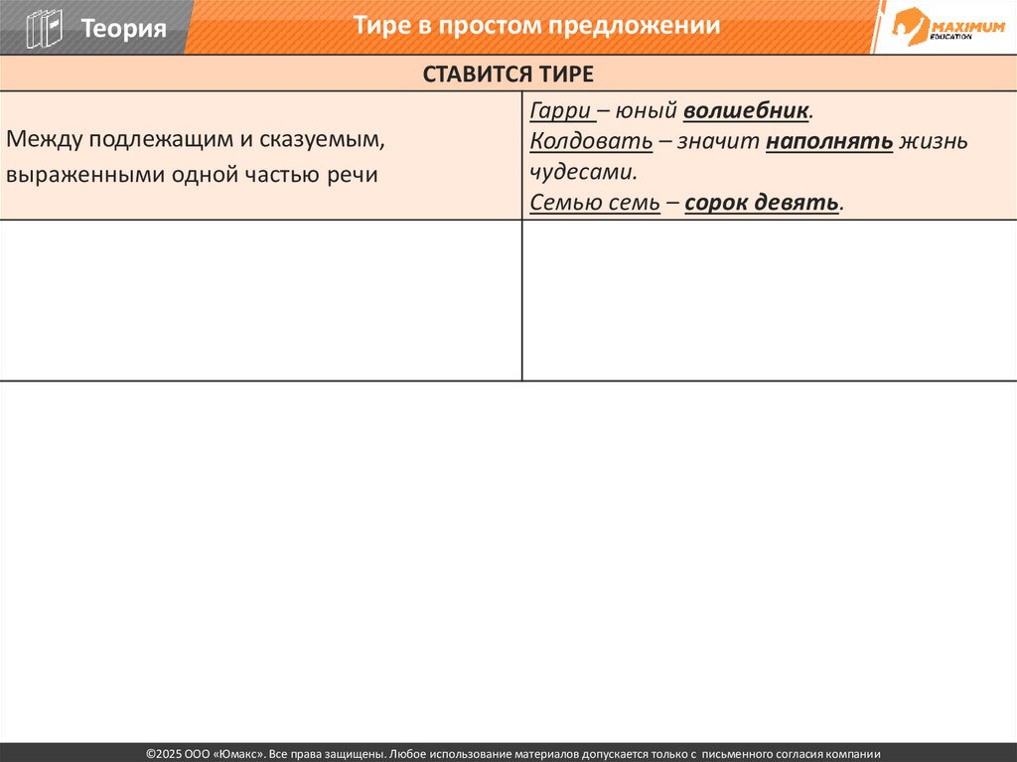Click the copyright notice '©2025 ООО «Юмакс»'
Screen dimensions: 1017x762
[x=205, y=754]
